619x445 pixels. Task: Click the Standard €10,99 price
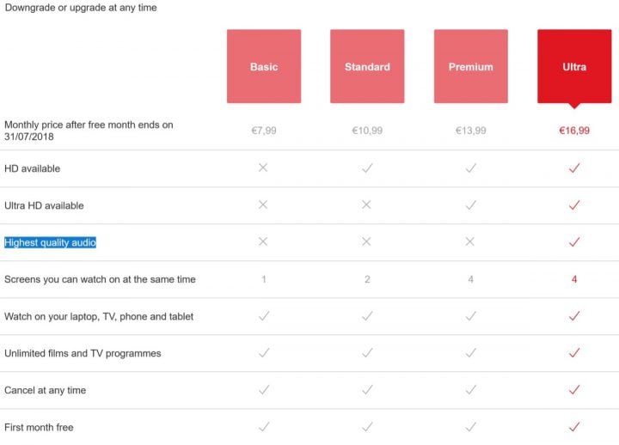367,131
